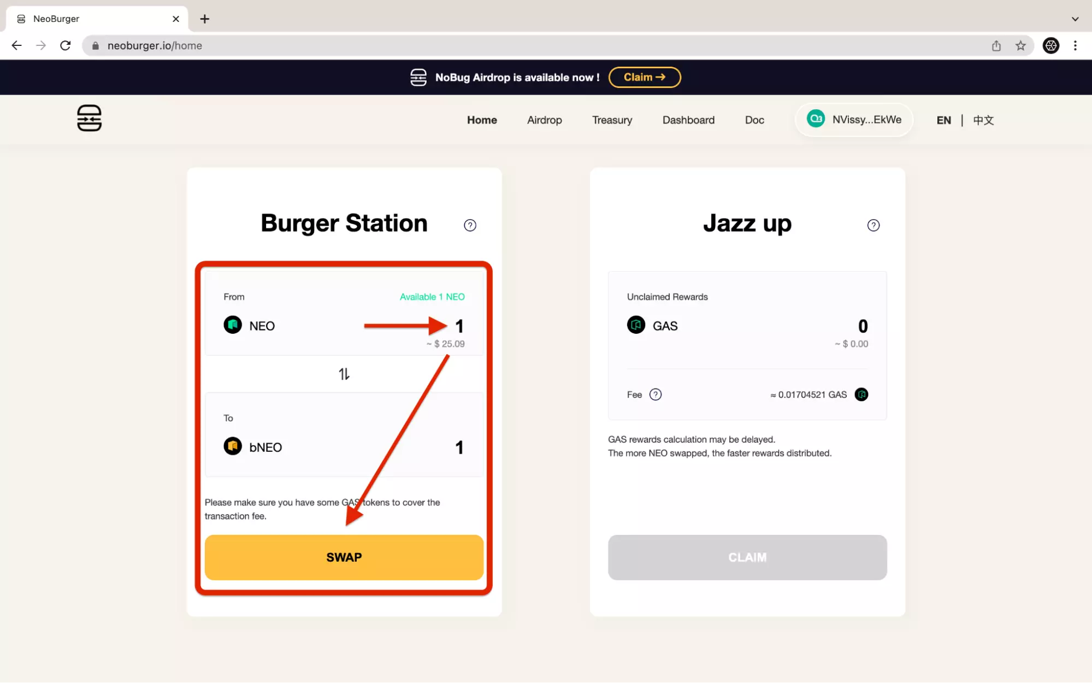Click the bNEO token icon
This screenshot has width=1092, height=683.
coord(233,446)
